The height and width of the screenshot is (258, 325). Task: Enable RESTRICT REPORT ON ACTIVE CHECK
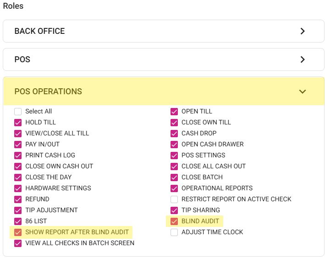pos(174,199)
